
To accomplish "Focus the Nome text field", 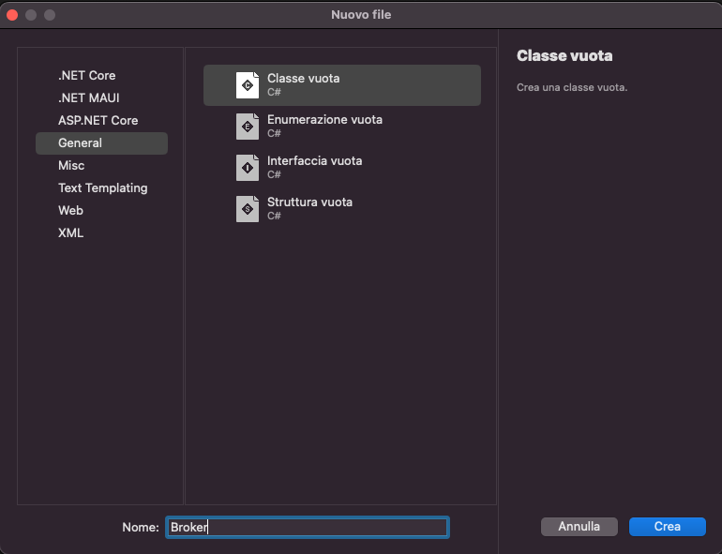I will 308,527.
